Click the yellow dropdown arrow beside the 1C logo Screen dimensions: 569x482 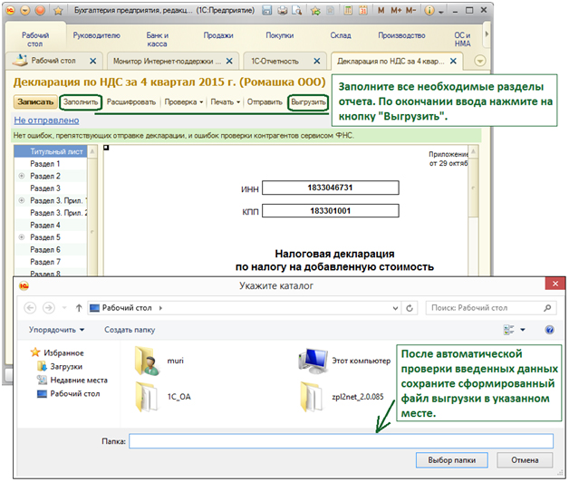click(25, 11)
